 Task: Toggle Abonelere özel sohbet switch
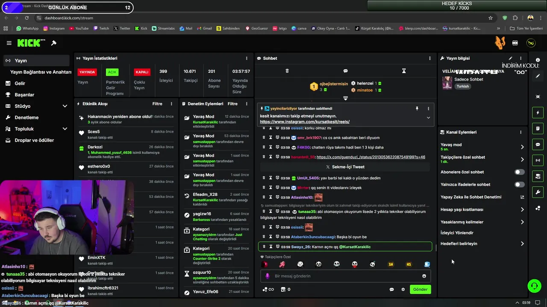pos(519,172)
